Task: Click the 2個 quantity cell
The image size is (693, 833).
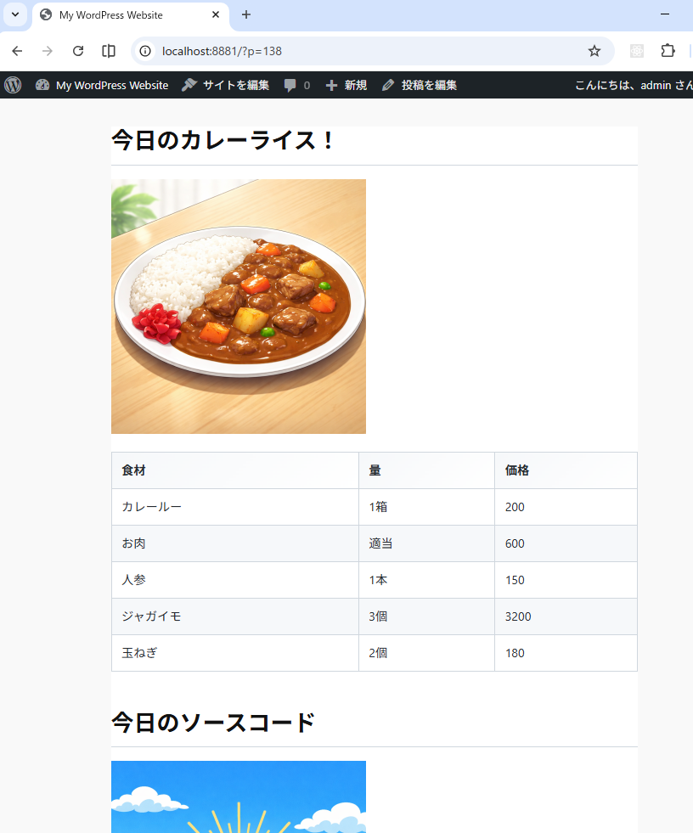Action: [426, 653]
